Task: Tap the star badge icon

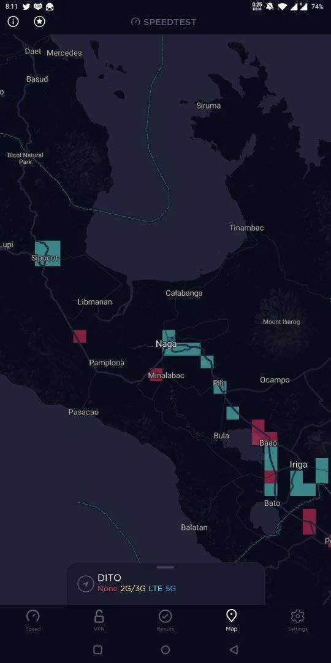Action: [40, 21]
